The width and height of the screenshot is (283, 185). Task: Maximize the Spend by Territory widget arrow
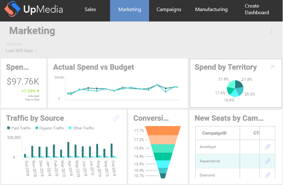pos(272,67)
